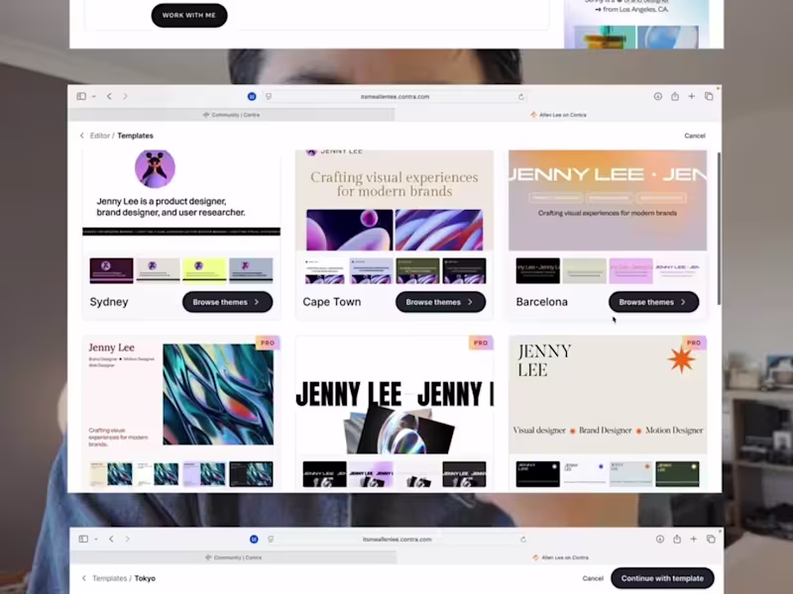Image resolution: width=793 pixels, height=594 pixels.
Task: Open downloads icon in middle browser window
Action: pos(657,96)
